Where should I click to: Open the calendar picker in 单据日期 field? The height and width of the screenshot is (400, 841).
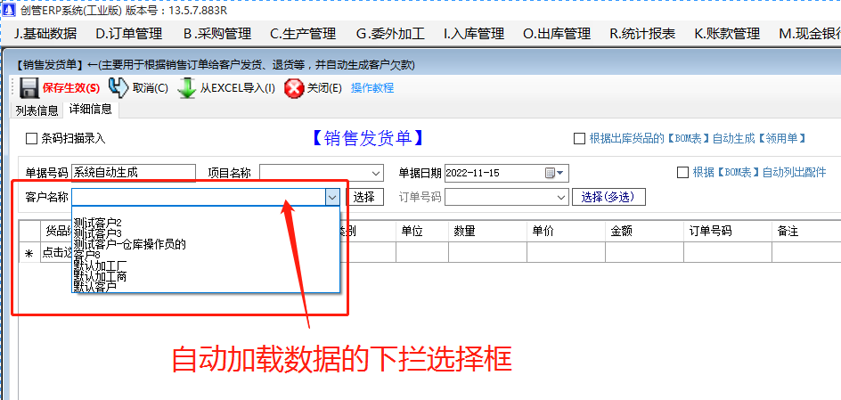coord(556,173)
